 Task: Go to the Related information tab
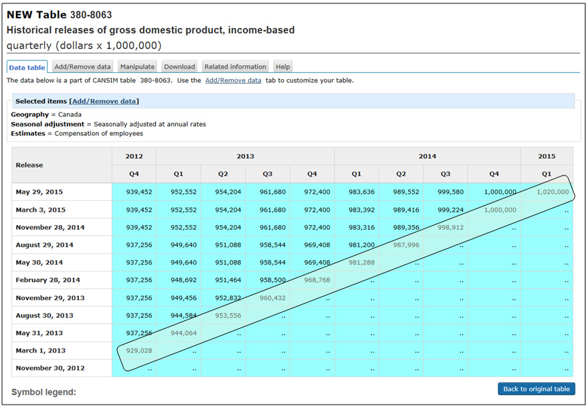pos(235,67)
